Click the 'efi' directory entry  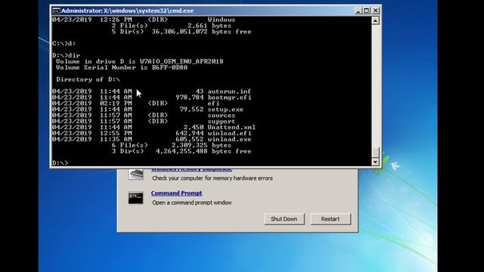click(x=213, y=104)
